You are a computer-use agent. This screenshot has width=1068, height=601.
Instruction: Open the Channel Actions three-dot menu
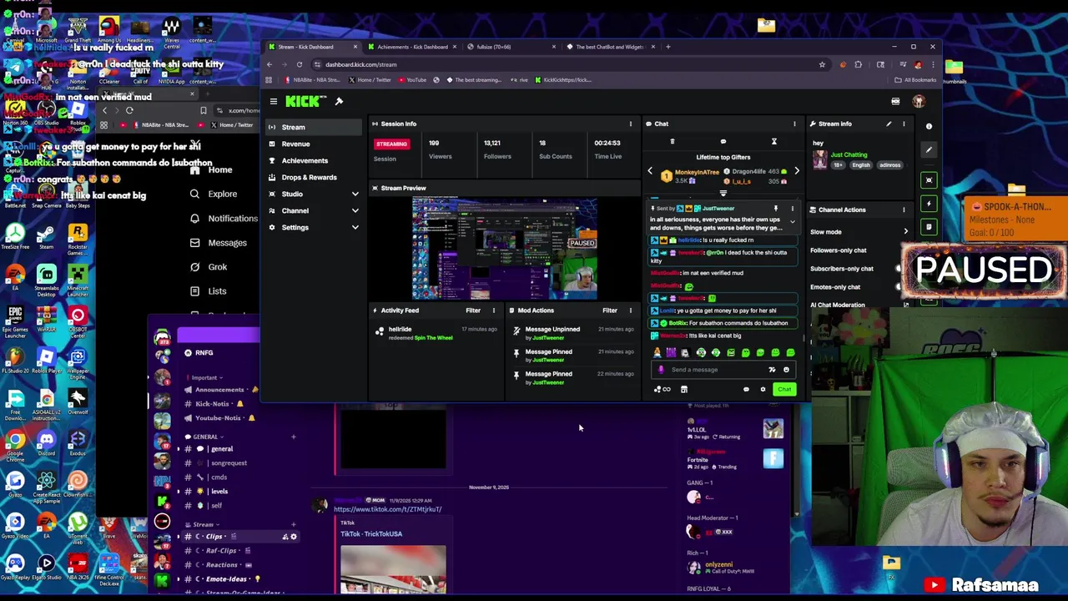(x=904, y=210)
